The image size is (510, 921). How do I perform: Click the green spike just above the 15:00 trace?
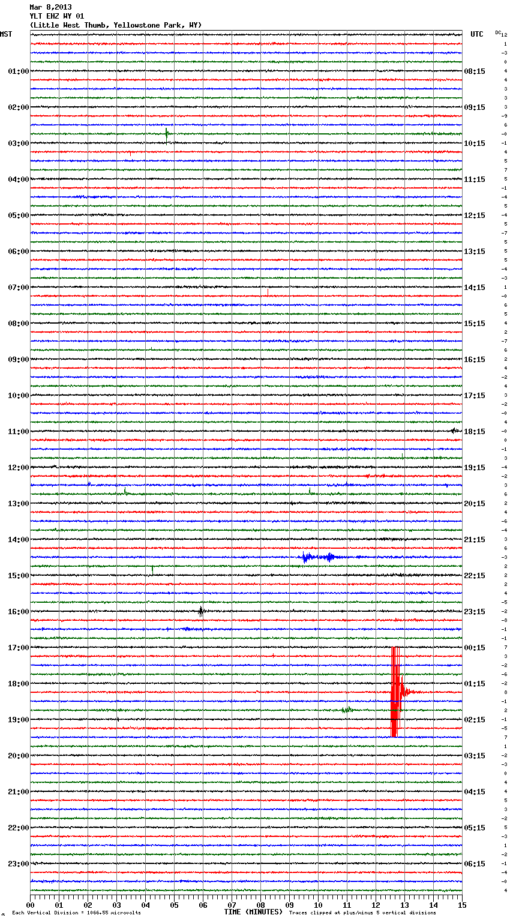pyautogui.click(x=152, y=569)
